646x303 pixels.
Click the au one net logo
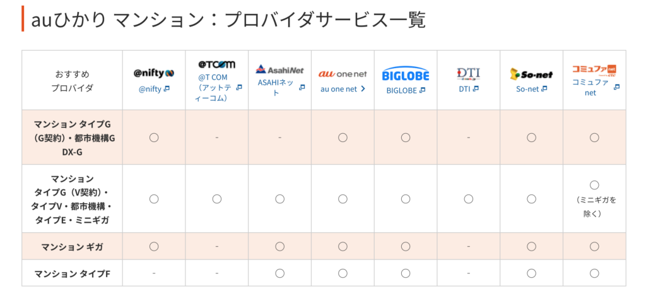[x=343, y=74]
